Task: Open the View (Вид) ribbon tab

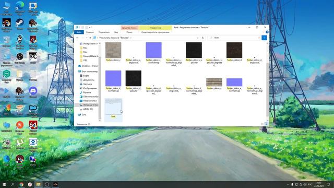Action: click(116, 32)
